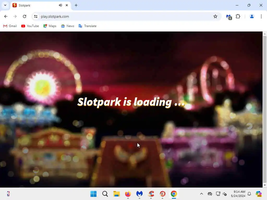267x200 pixels.
Task: Open the Extensions puzzle menu
Action: click(238, 16)
